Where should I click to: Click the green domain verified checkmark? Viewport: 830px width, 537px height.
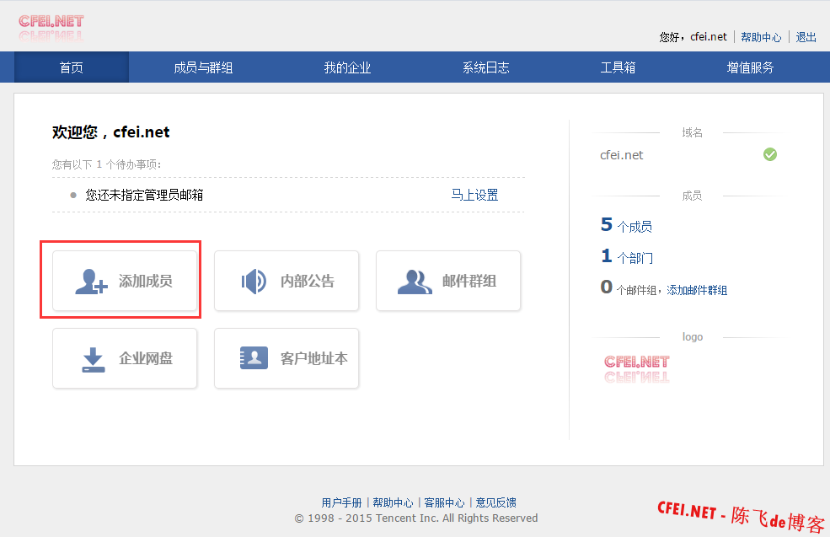coord(769,154)
